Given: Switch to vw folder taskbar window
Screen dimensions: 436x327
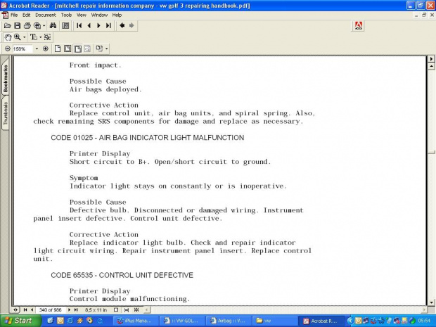Looking at the screenshot, I should [x=275, y=321].
